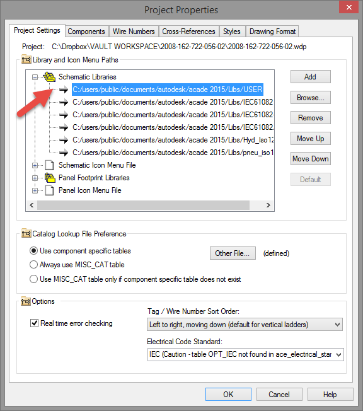Click the Schematic Libraries folder icon
This screenshot has height=411, width=363.
coord(49,77)
